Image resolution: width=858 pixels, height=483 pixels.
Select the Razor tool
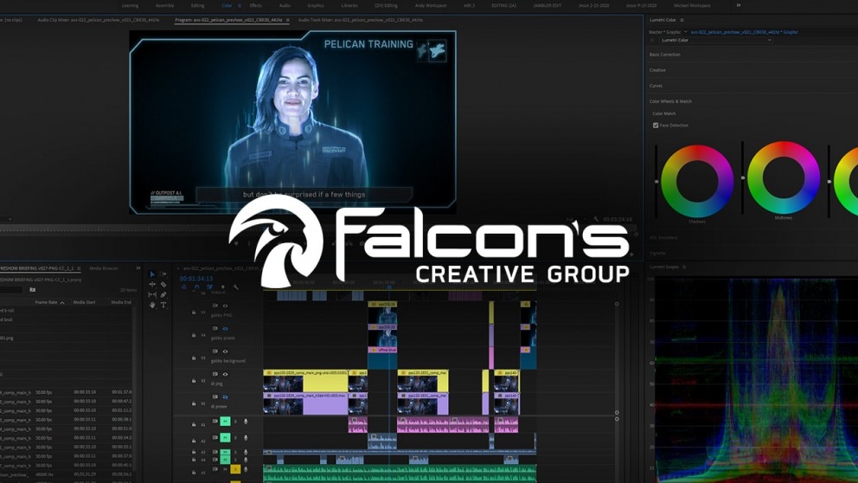[x=163, y=284]
